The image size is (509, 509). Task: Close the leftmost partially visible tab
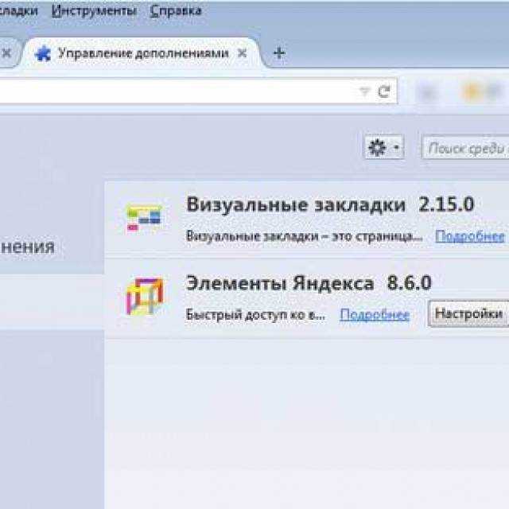coord(7,52)
